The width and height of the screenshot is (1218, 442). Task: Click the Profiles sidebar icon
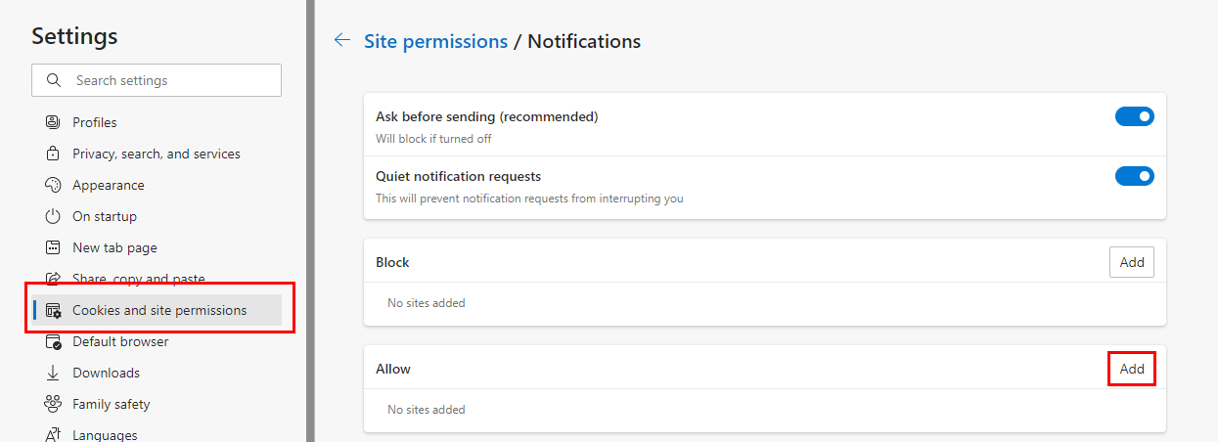click(53, 122)
